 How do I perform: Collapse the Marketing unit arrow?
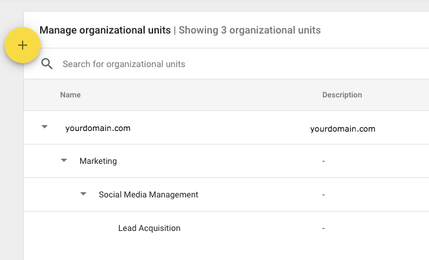(x=64, y=160)
